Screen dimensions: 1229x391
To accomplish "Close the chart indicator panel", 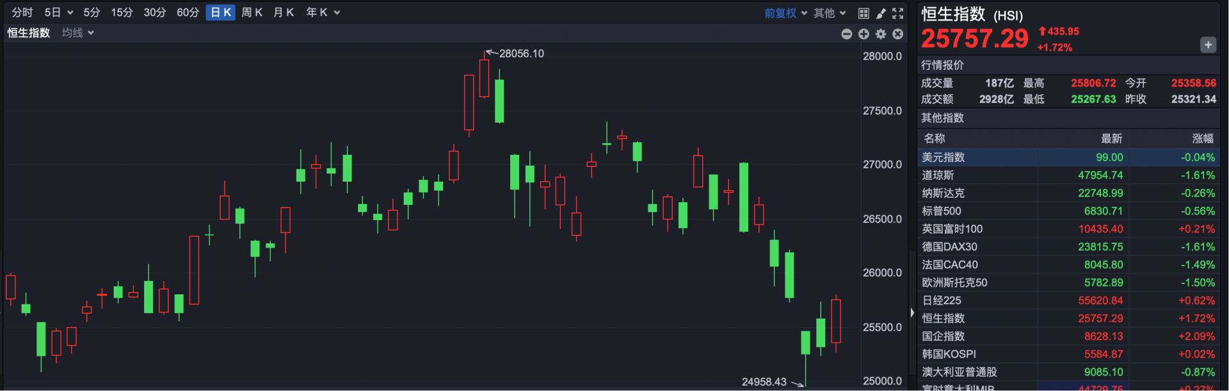I will point(898,34).
